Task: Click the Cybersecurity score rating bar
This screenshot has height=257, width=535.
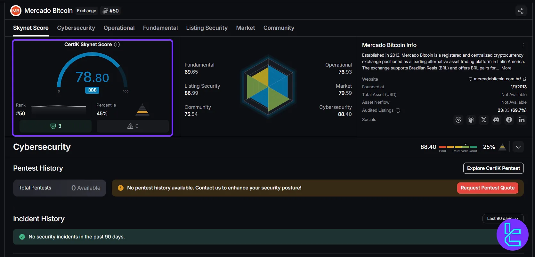Action: 458,147
